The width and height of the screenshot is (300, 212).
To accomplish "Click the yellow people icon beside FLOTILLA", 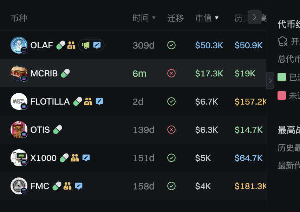I will pyautogui.click(x=88, y=101).
